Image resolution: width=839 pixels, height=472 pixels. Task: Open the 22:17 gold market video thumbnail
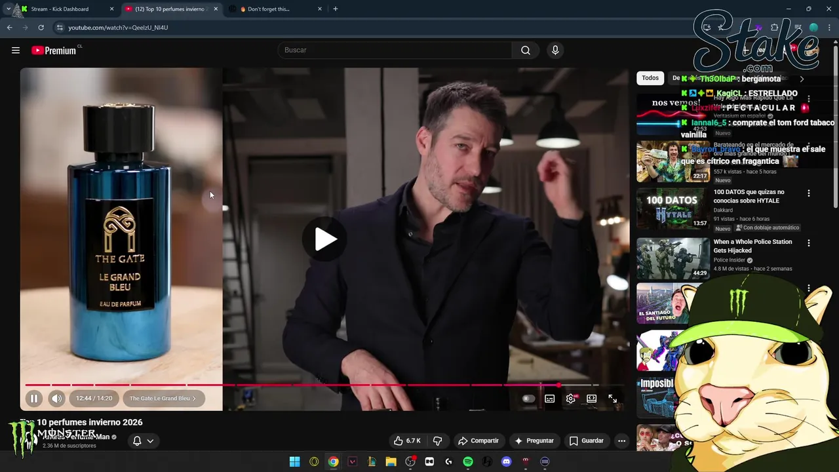[x=673, y=161]
